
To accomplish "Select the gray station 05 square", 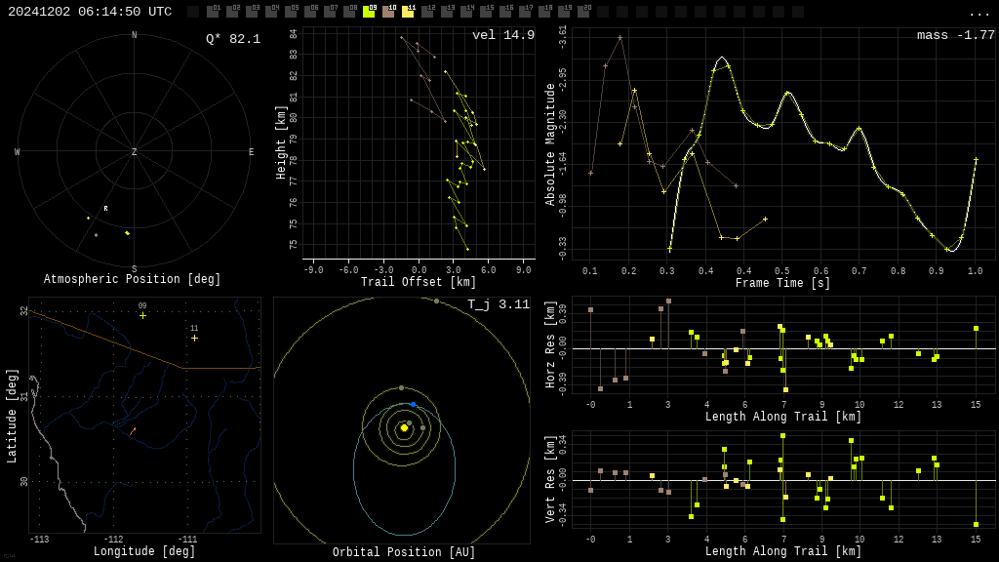I will (291, 12).
